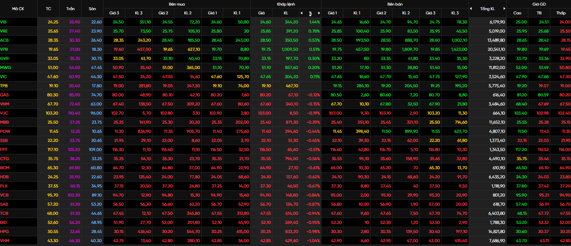Sort by the Mã CK column header
Screen dimensions: 571x246
[18, 9]
